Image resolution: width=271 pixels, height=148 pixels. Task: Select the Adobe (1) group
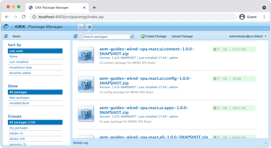click(x=35, y=133)
